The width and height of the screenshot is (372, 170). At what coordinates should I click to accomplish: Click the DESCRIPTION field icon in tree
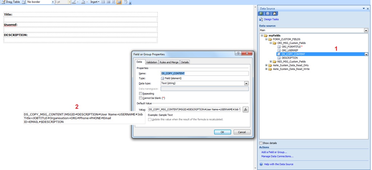pyautogui.click(x=279, y=58)
